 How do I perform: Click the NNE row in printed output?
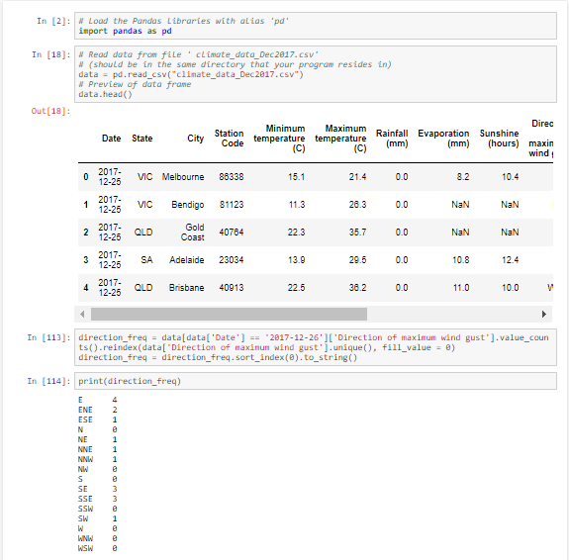coord(97,449)
